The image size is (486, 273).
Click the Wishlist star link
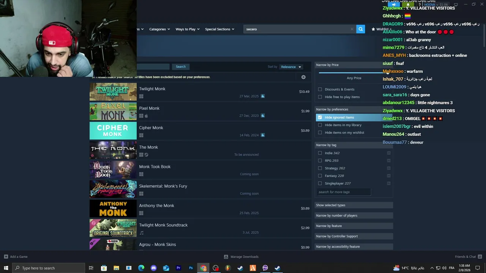coord(381,29)
